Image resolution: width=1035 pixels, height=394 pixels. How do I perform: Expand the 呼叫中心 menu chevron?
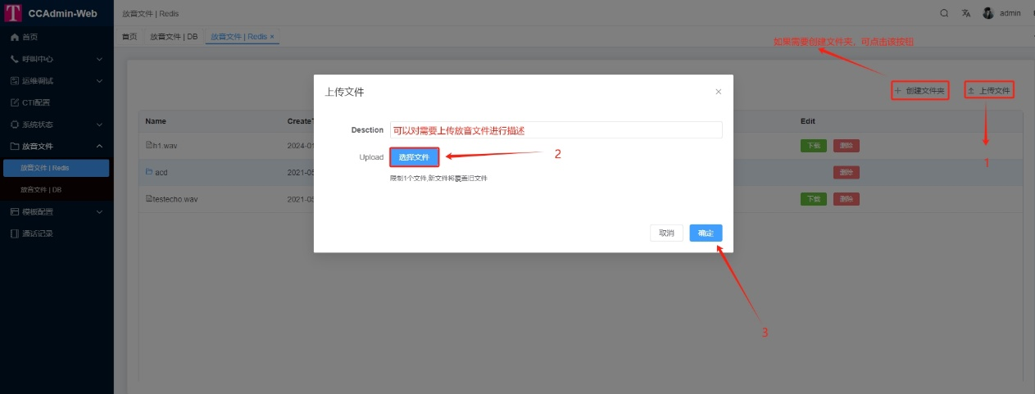point(99,59)
